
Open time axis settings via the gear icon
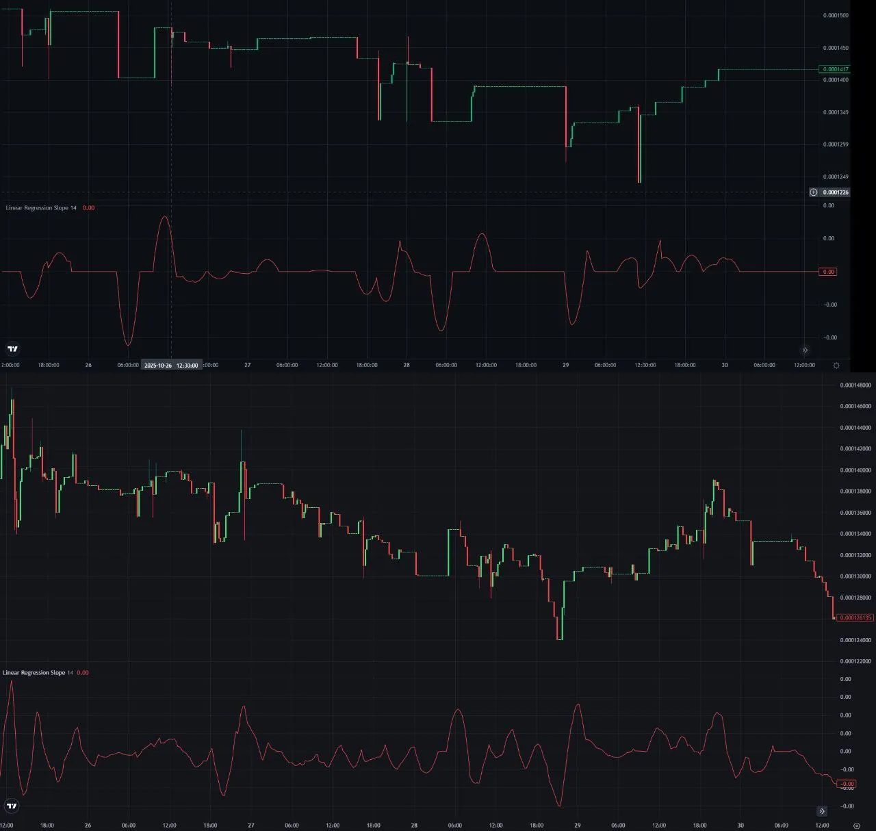point(836,366)
